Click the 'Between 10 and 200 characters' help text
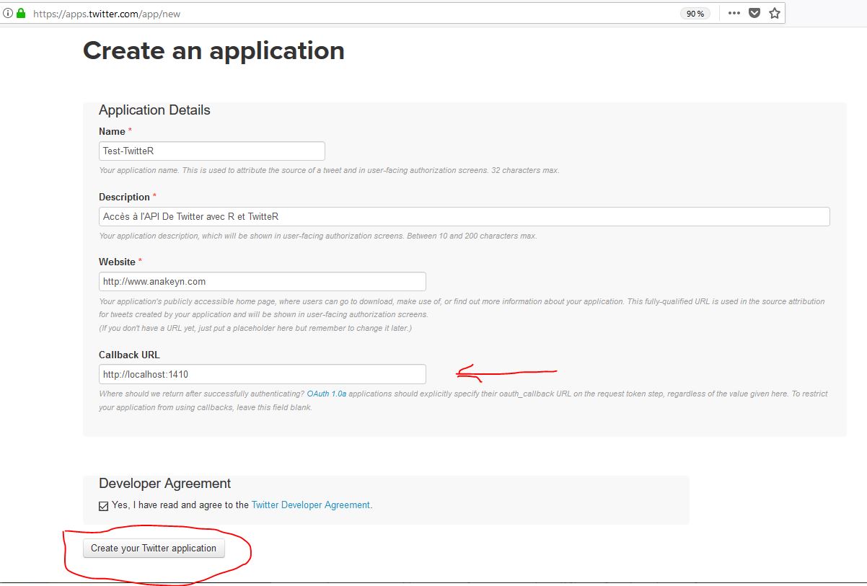Image resolution: width=867 pixels, height=586 pixels. click(x=318, y=236)
